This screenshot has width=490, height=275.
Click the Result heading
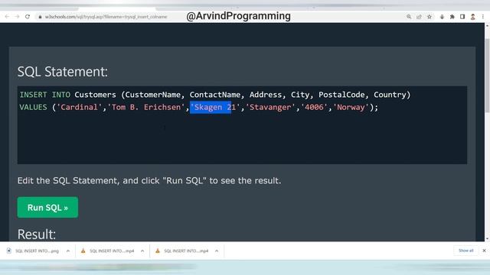(37, 235)
